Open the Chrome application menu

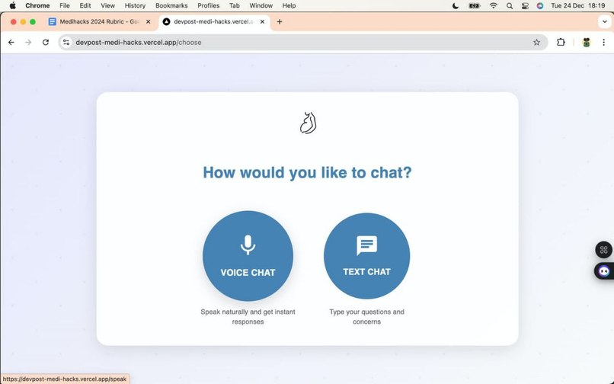coord(37,5)
